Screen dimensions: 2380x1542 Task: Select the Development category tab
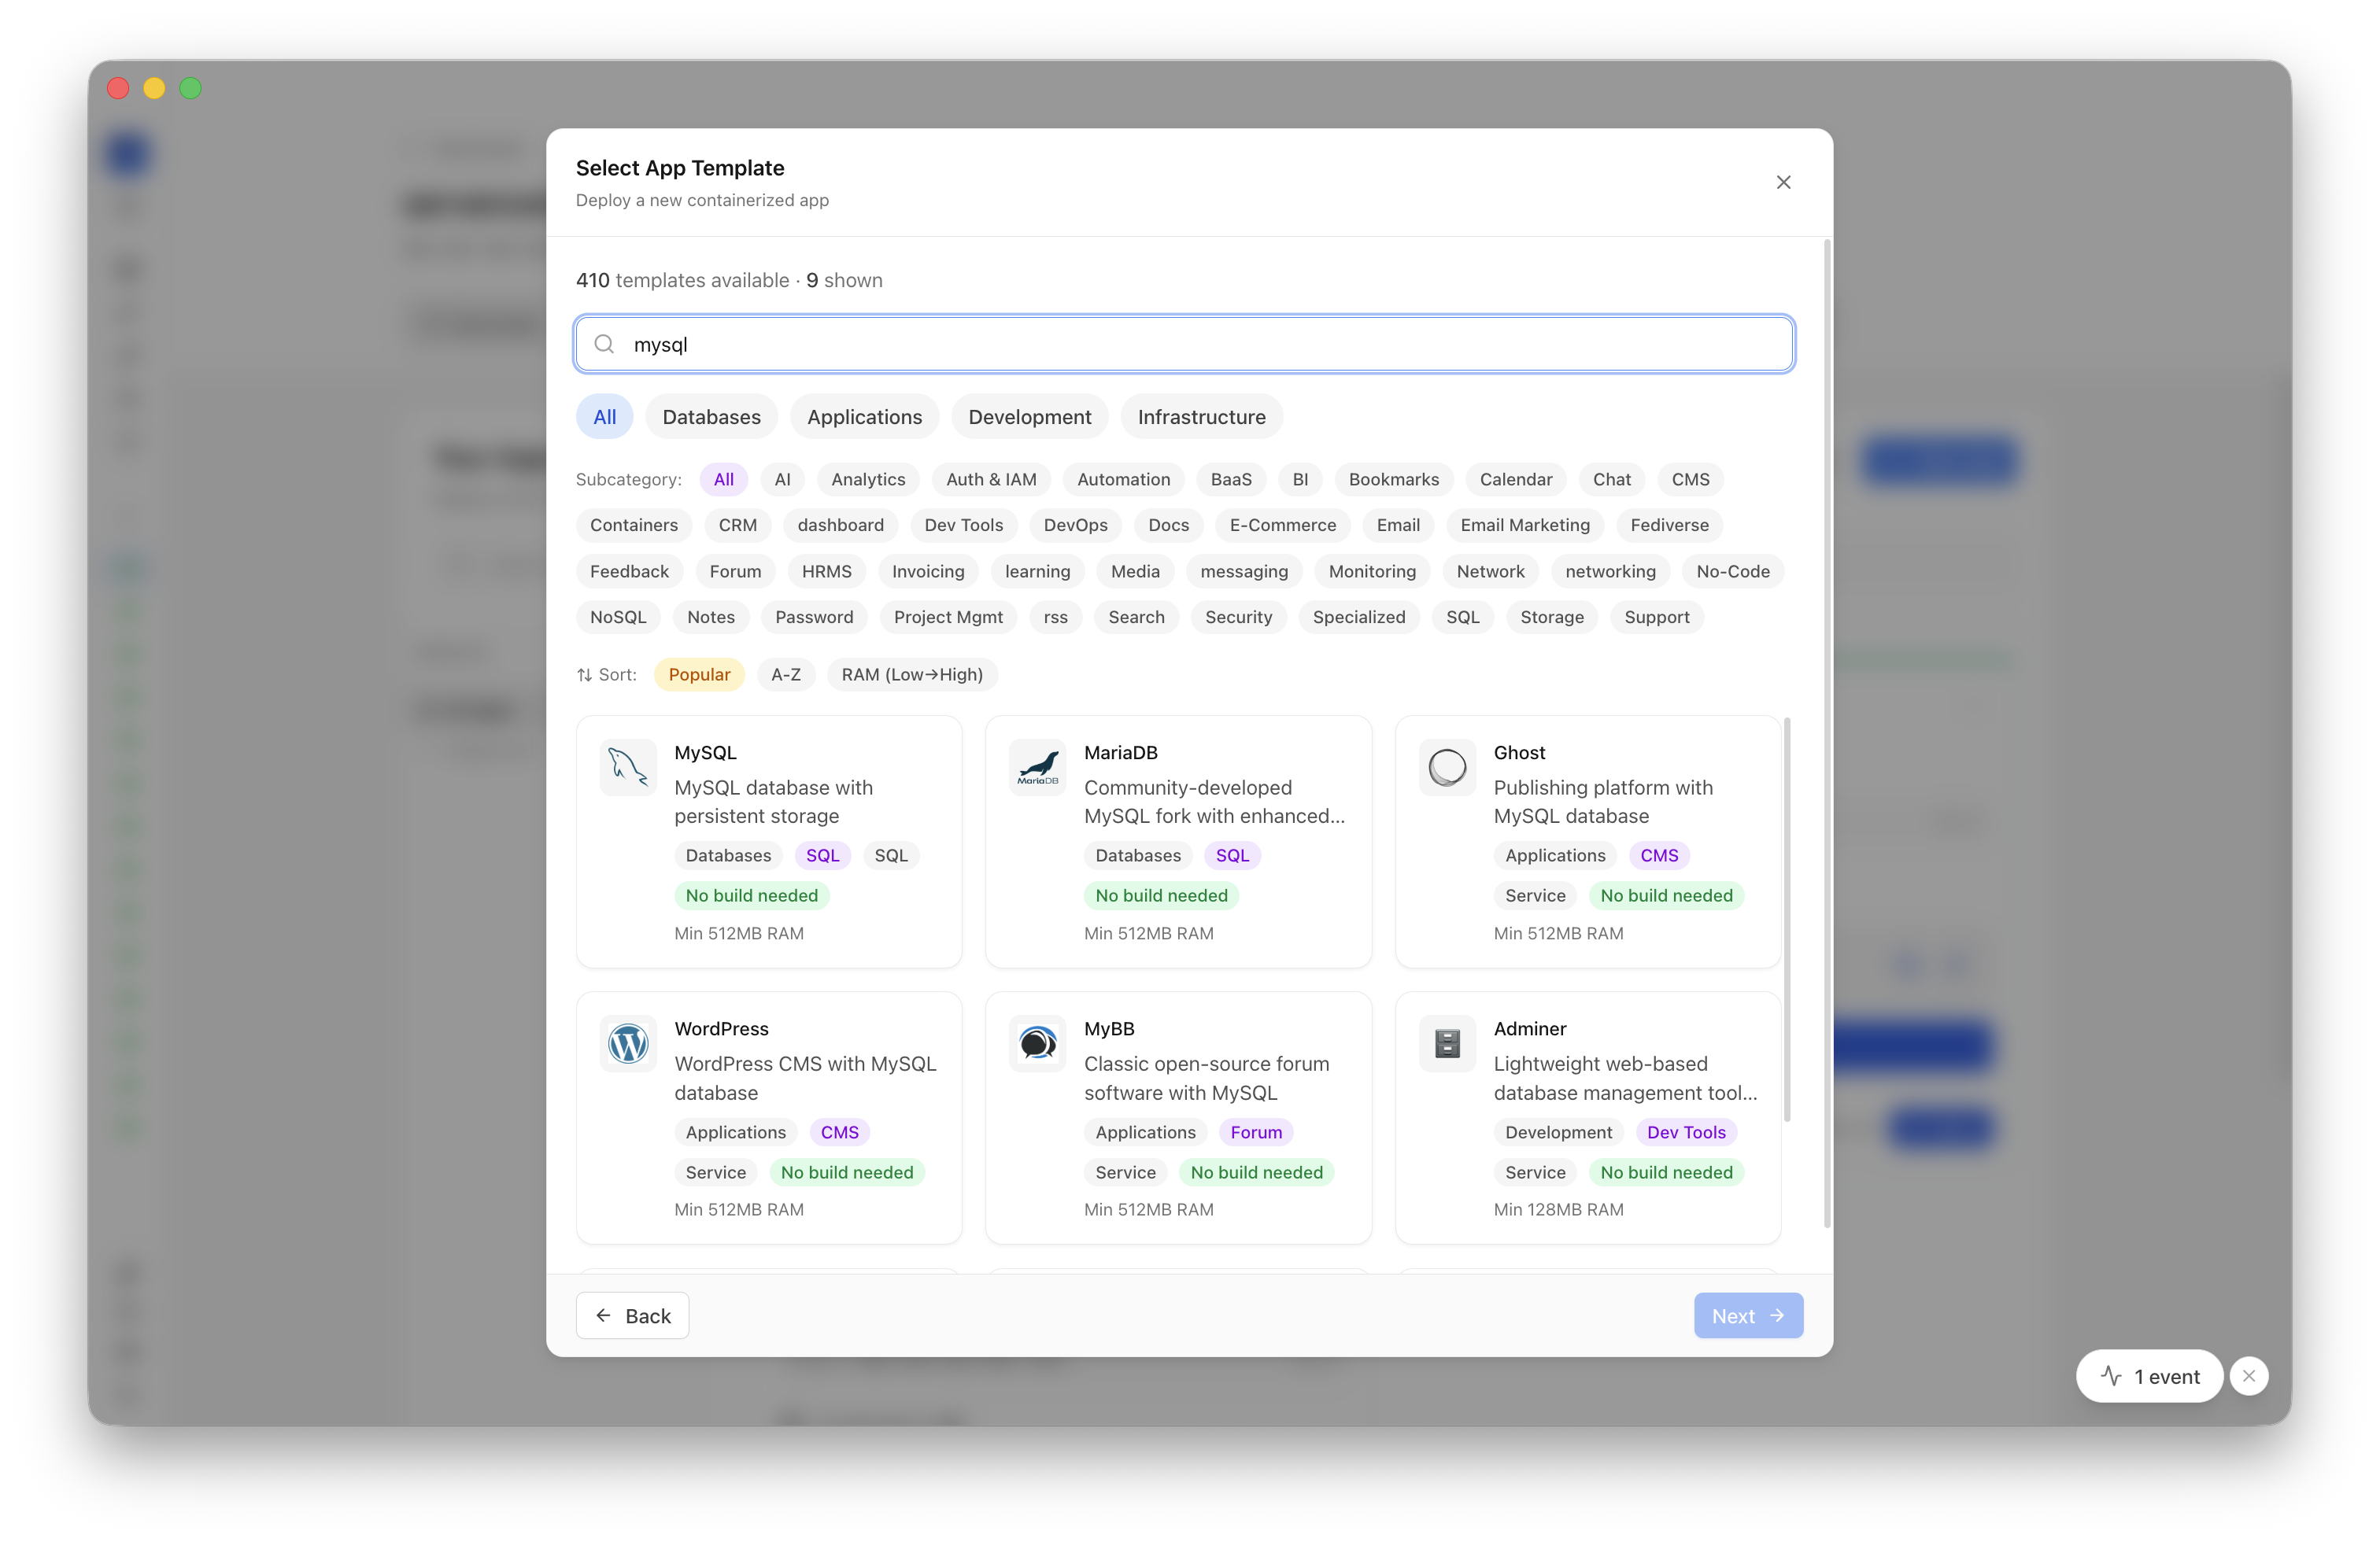click(x=1029, y=417)
